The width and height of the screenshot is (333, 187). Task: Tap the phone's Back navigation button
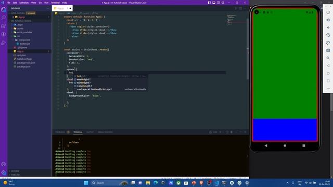click(x=266, y=145)
